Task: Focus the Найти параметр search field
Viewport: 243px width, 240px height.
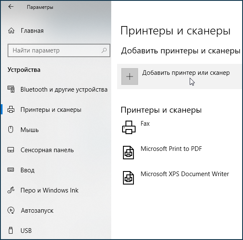Action: (59, 50)
